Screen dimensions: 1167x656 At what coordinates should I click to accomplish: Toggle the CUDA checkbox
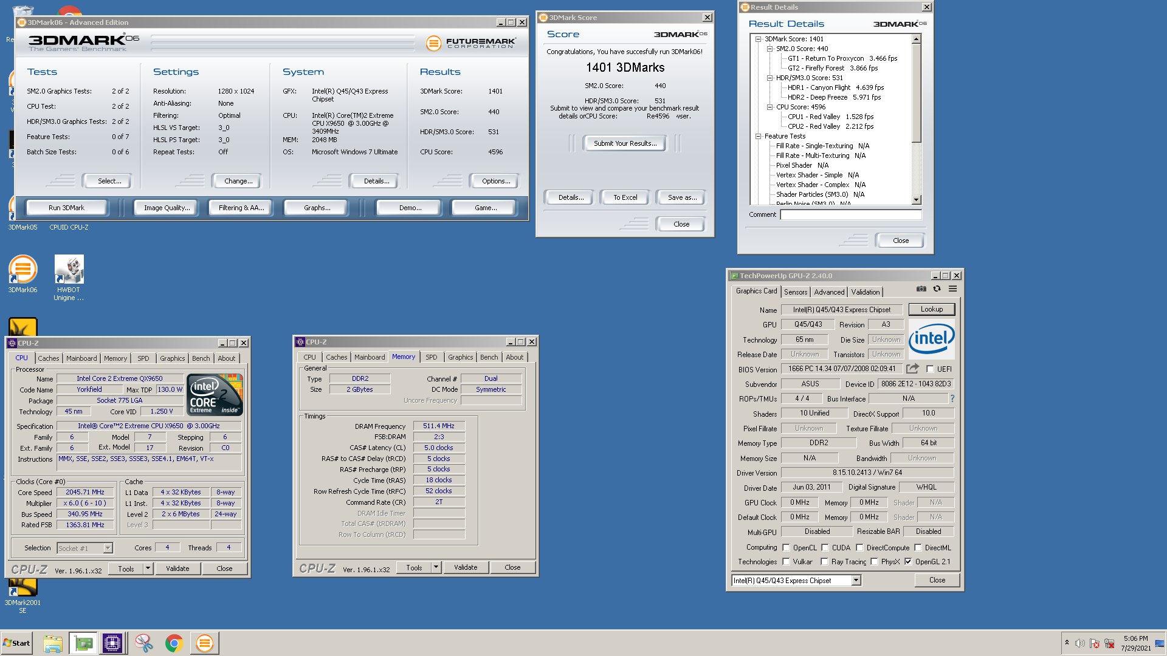(825, 547)
